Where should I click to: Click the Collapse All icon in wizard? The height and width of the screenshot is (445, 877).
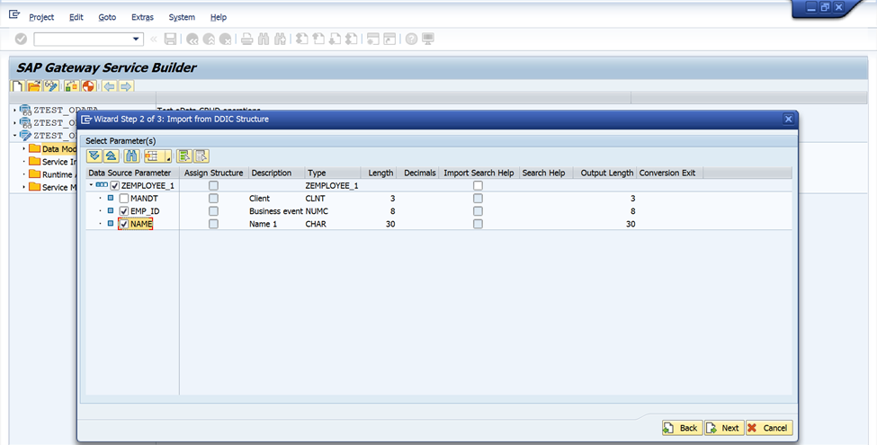111,156
